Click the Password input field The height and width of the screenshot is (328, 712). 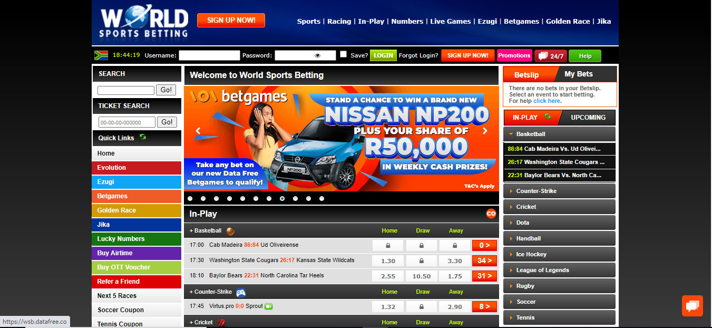[305, 55]
